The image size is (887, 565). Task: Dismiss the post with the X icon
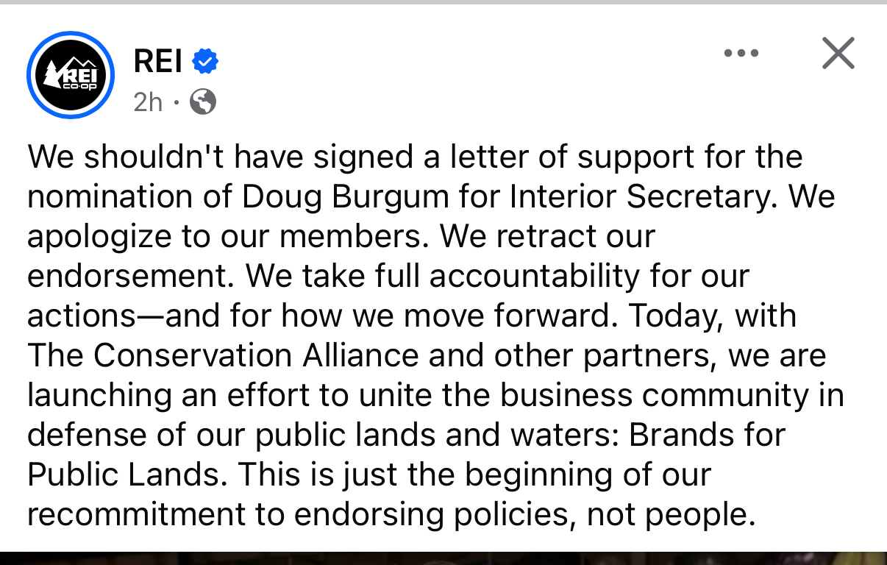838,53
